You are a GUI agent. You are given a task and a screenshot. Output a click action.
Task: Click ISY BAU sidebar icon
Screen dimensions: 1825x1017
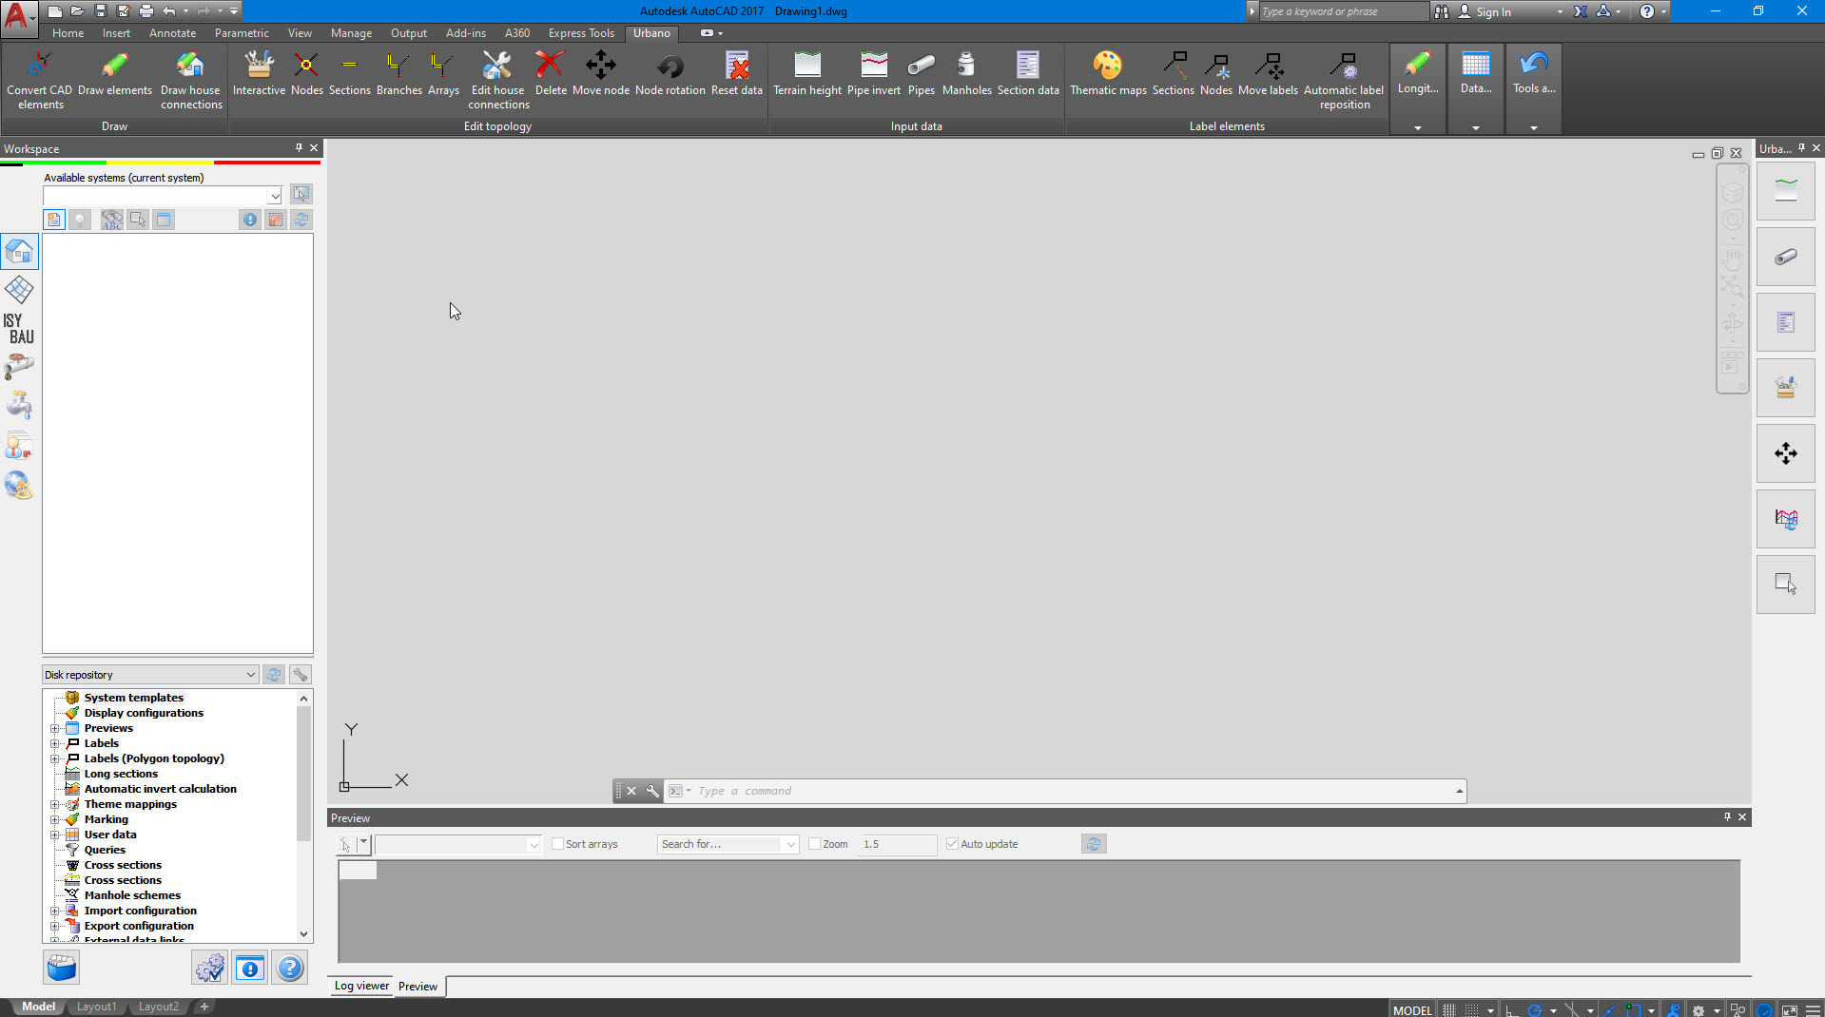pyautogui.click(x=18, y=329)
